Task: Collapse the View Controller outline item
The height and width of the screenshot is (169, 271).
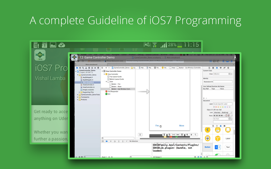Action: [104, 74]
